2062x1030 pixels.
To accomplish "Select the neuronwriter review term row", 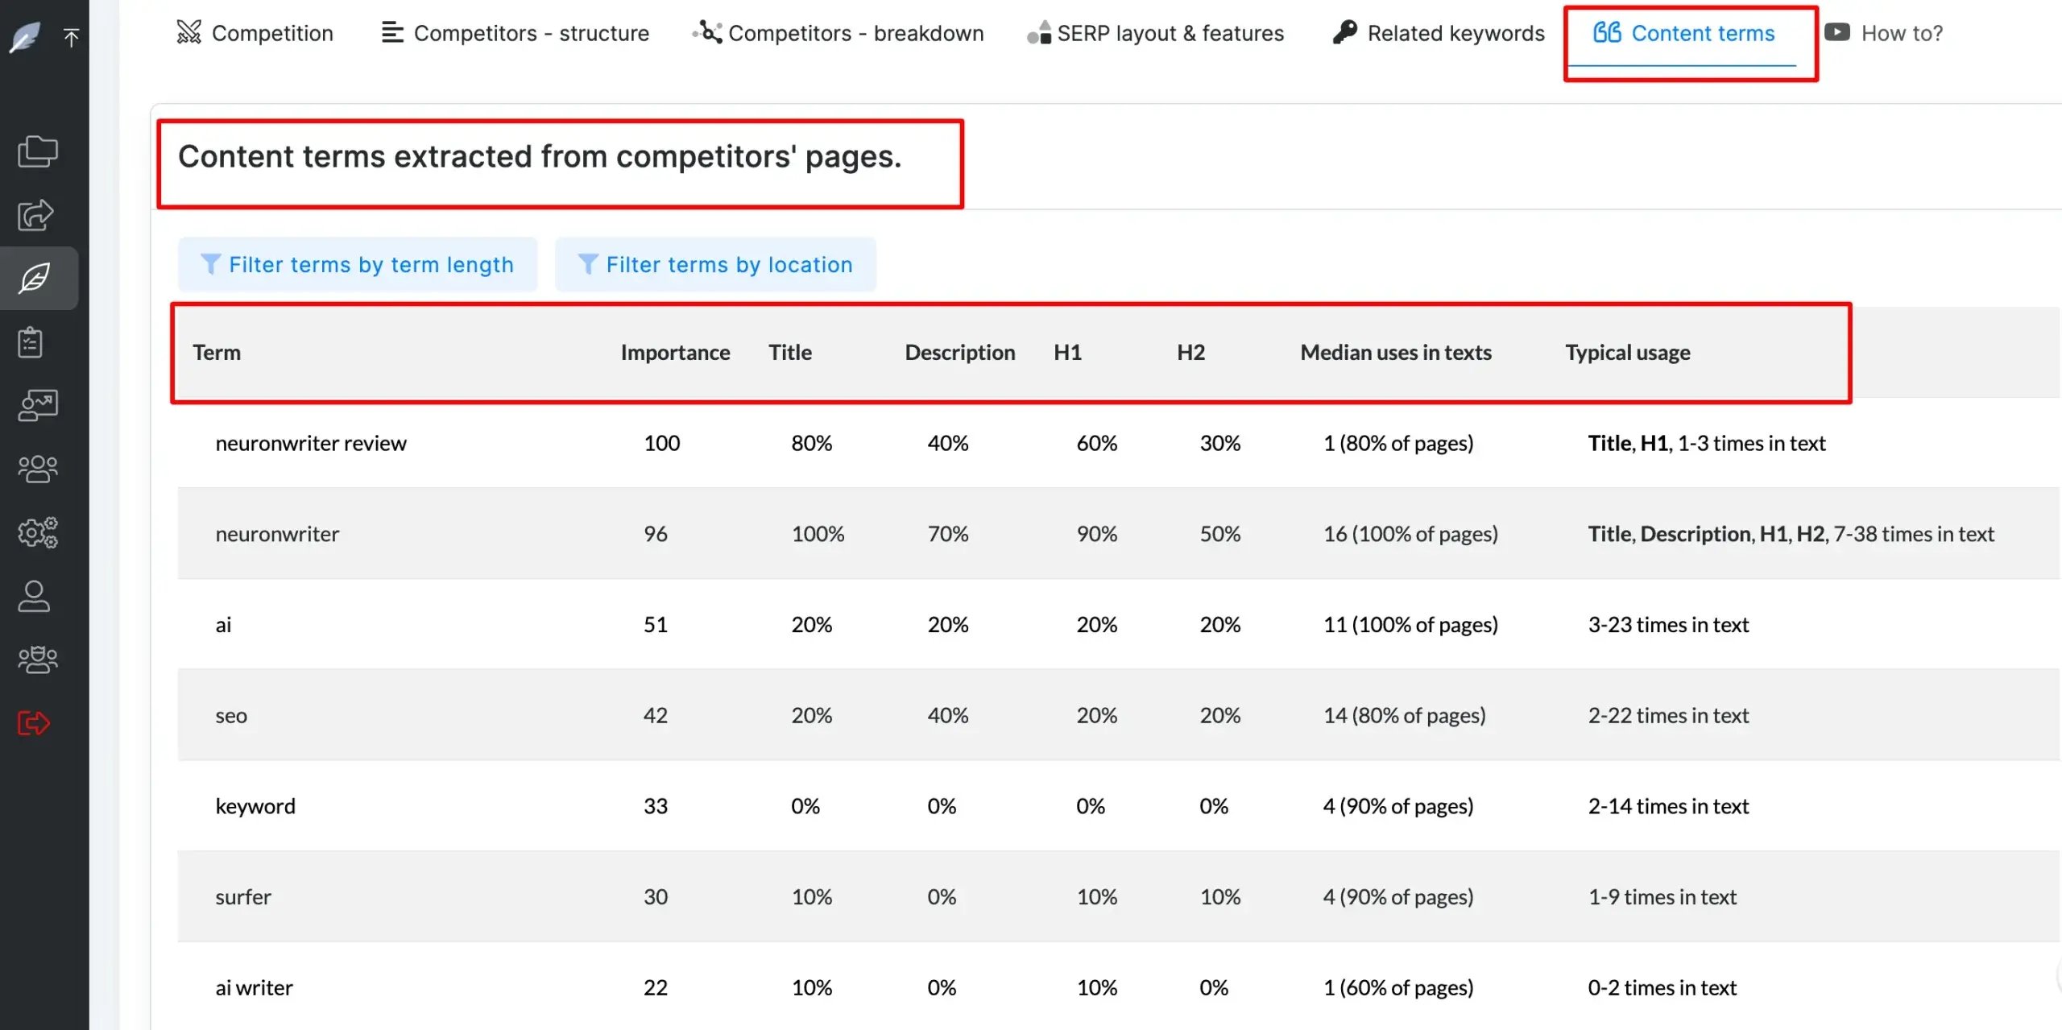I will click(x=311, y=443).
